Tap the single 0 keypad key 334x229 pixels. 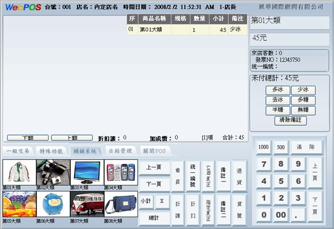pos(264,215)
